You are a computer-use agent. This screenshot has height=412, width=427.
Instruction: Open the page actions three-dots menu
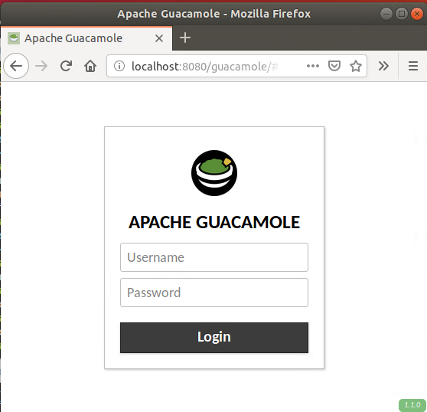point(313,66)
